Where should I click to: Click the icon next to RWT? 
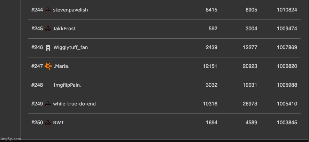click(48, 123)
